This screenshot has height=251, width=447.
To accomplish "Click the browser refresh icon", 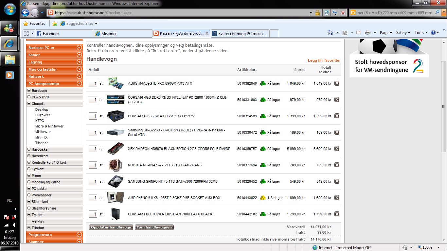I will click(x=335, y=13).
